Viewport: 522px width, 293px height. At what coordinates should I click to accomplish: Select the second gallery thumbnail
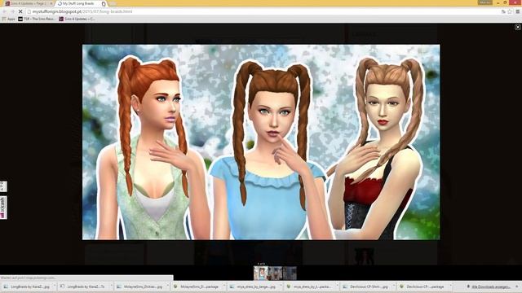click(275, 273)
